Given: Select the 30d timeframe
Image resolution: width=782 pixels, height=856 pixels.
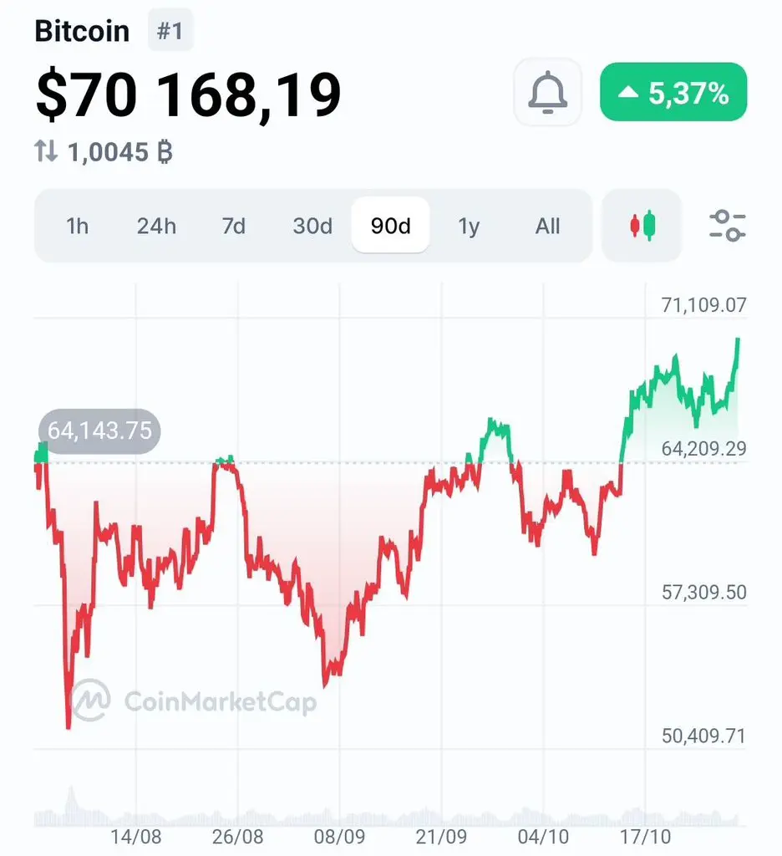Looking at the screenshot, I should coord(312,226).
